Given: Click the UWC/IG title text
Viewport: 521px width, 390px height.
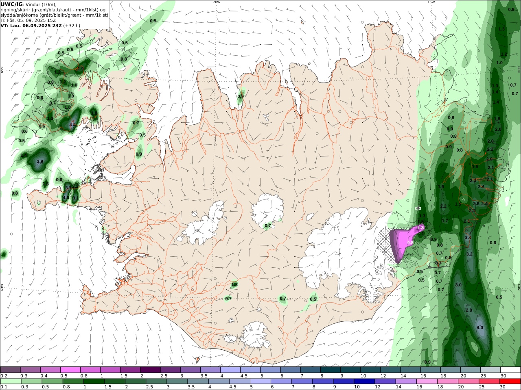Looking at the screenshot, I should (x=12, y=4).
